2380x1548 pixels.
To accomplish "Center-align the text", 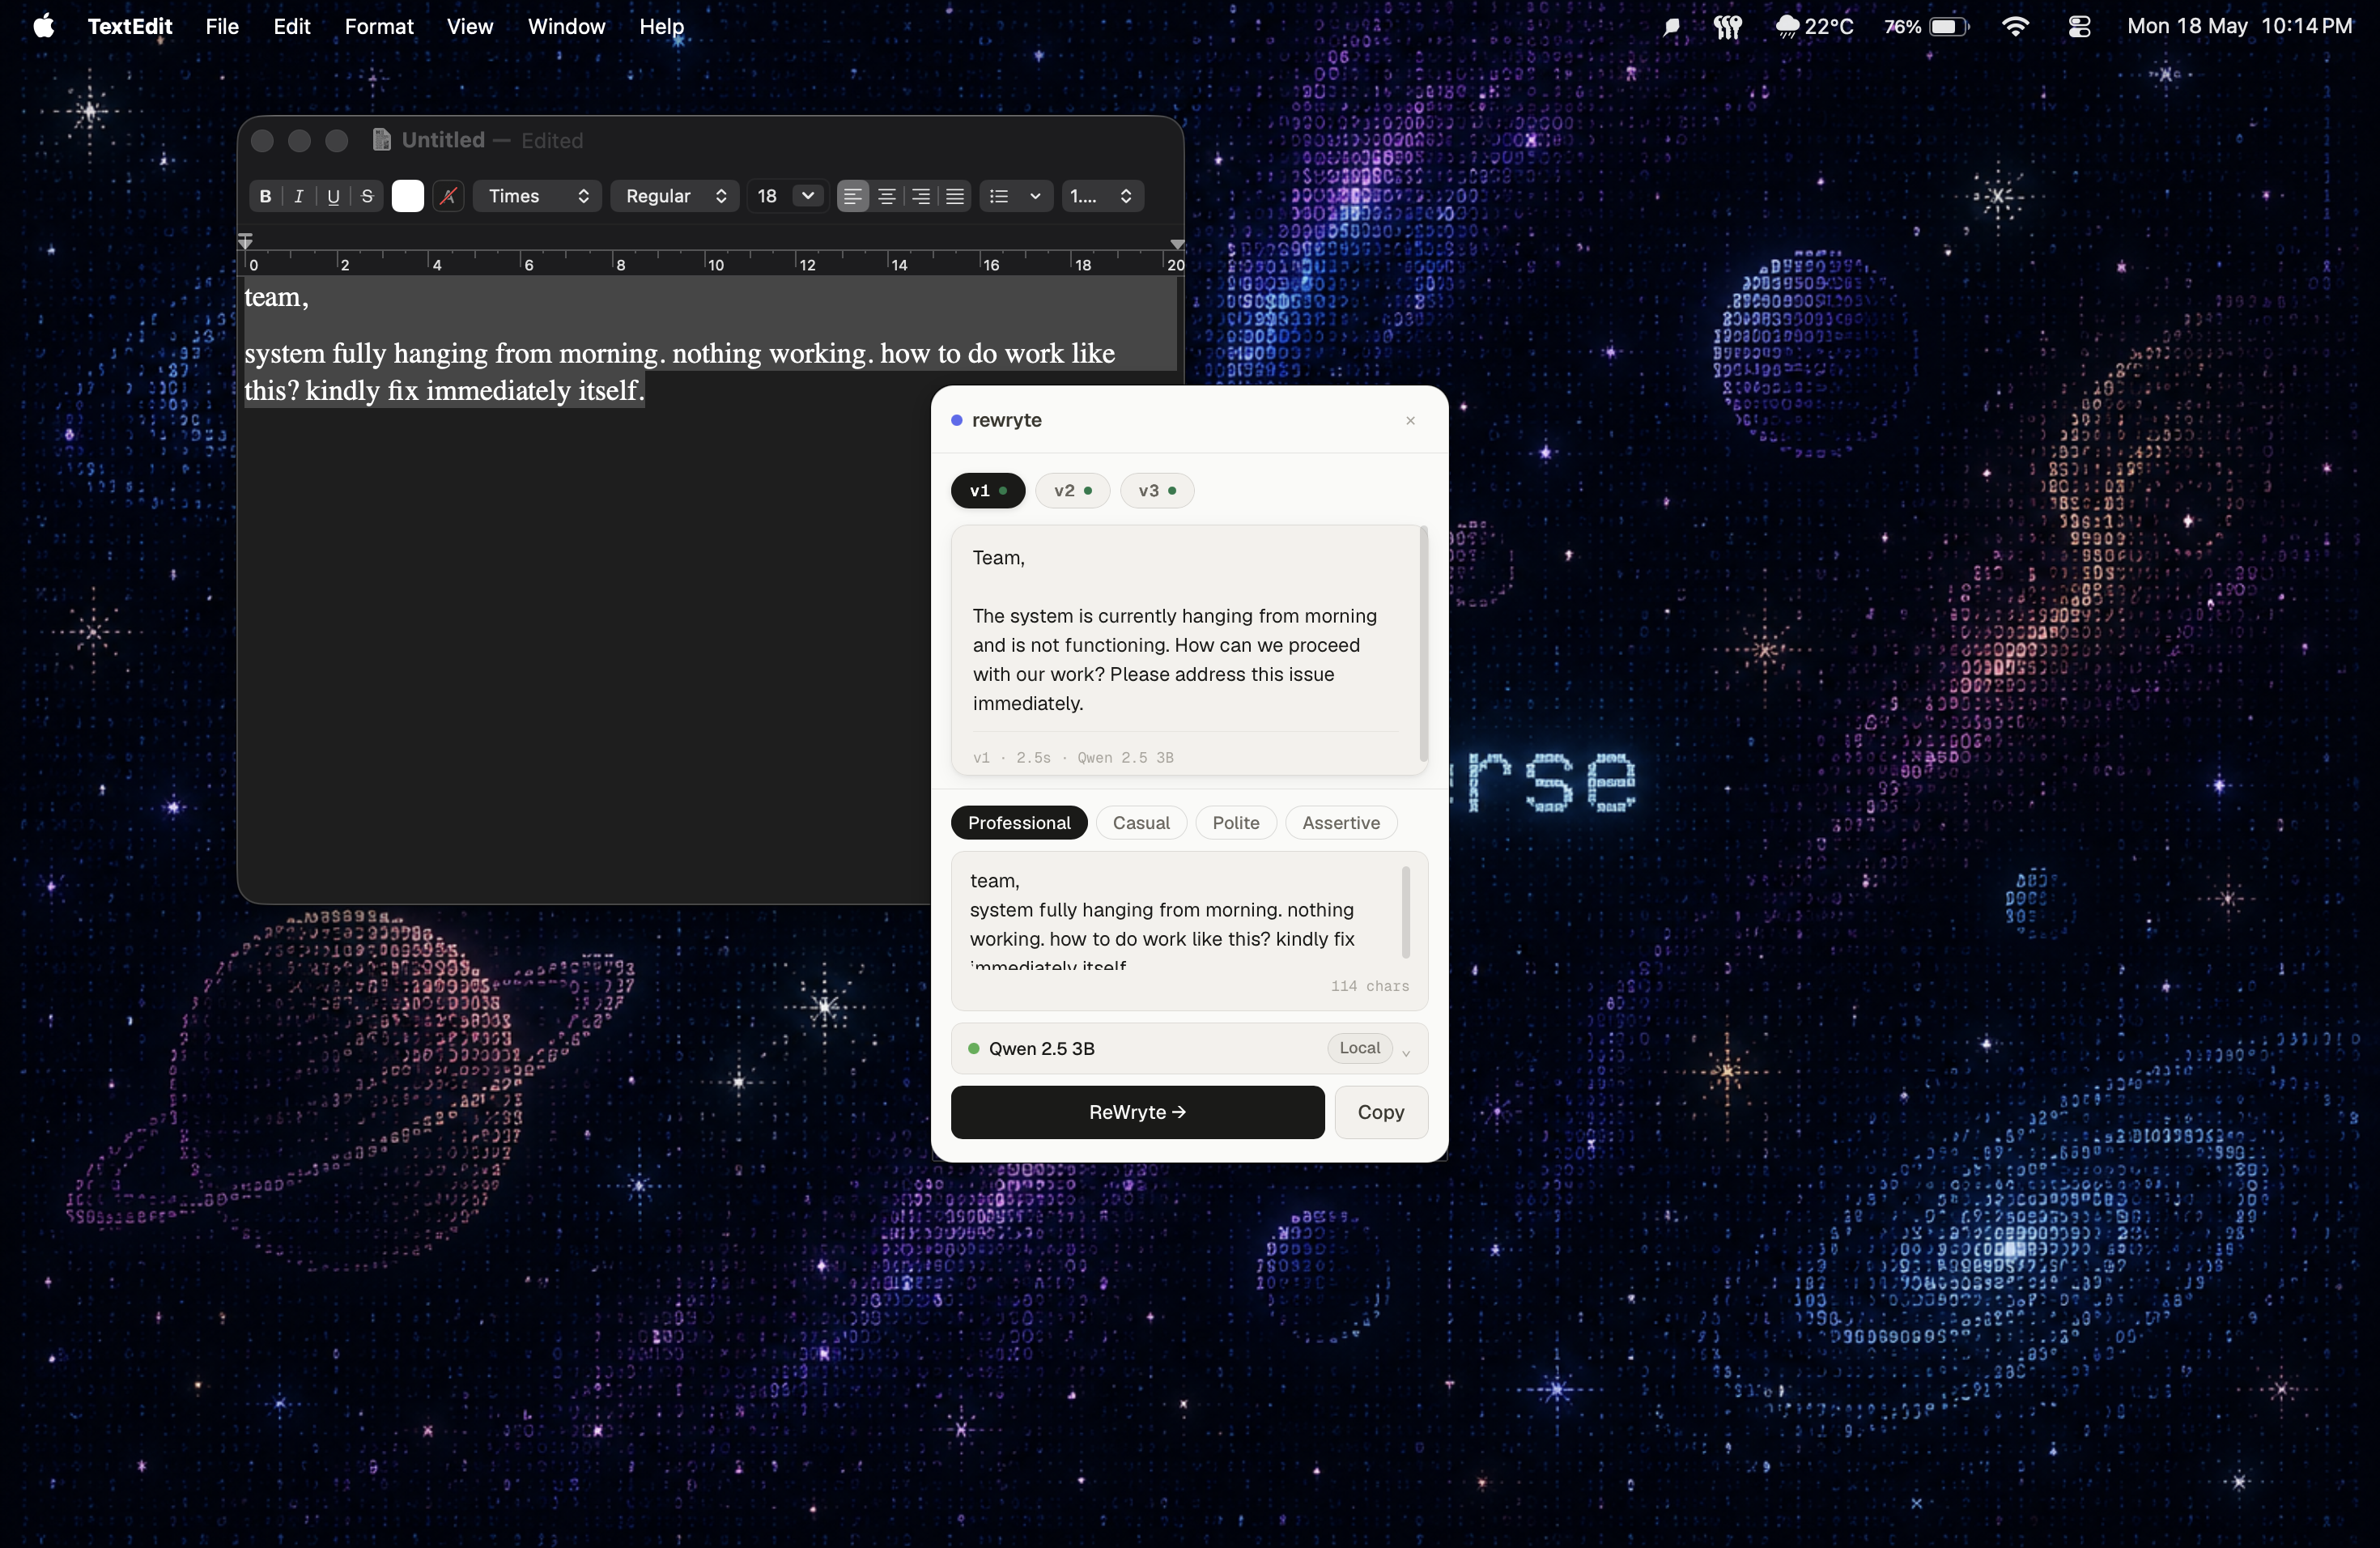I will (887, 196).
